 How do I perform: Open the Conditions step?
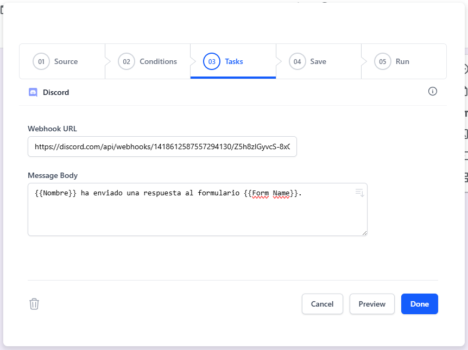point(158,61)
